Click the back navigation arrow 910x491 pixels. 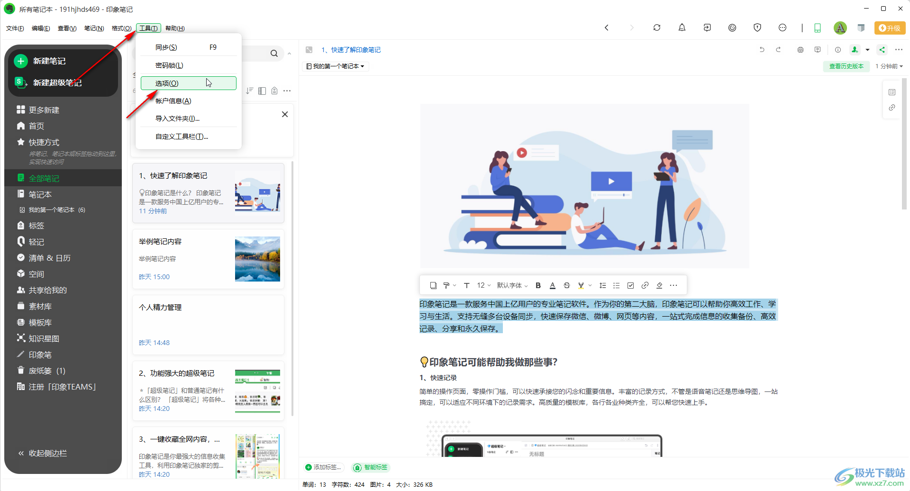point(606,27)
